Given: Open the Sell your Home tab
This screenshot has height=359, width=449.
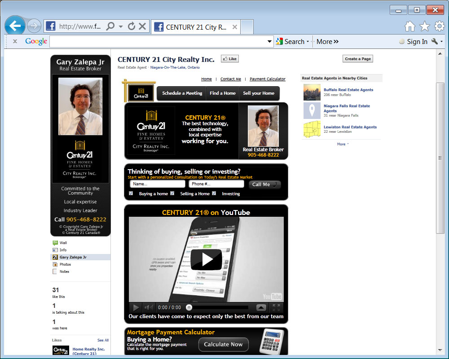Looking at the screenshot, I should [259, 93].
